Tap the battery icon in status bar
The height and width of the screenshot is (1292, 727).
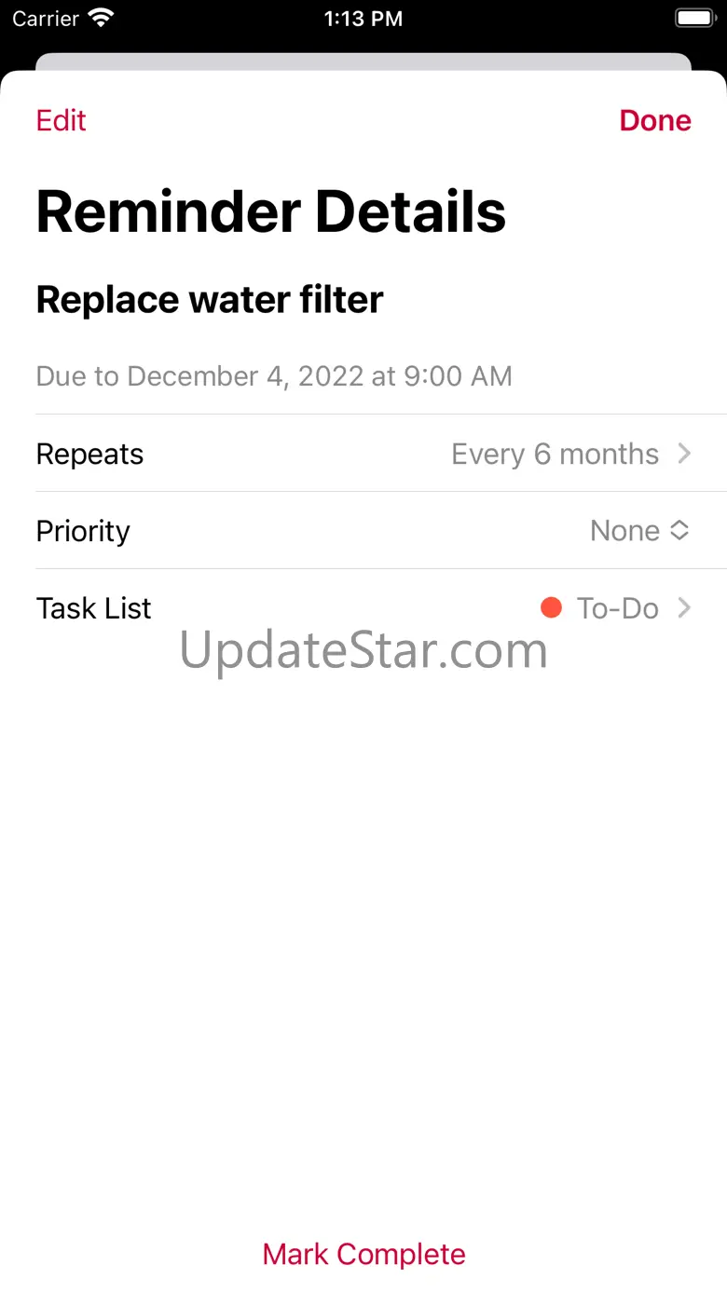pos(693,19)
